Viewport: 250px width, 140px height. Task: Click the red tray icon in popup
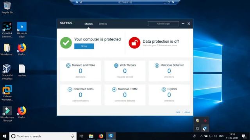205,121
